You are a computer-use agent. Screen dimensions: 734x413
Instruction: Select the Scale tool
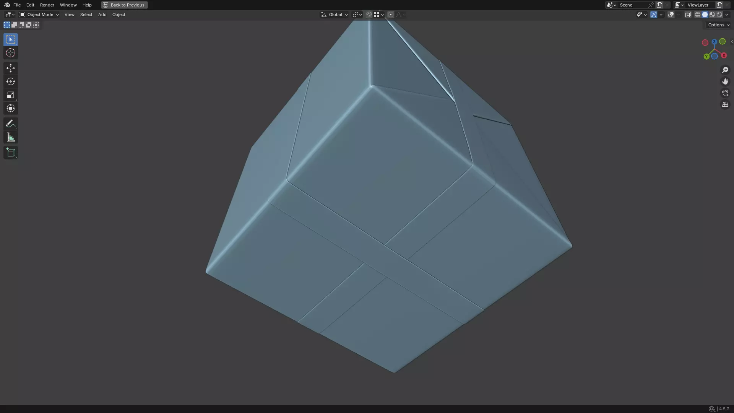click(10, 95)
